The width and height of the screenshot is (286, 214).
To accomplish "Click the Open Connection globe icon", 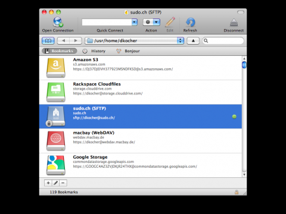I will pos(58,22).
